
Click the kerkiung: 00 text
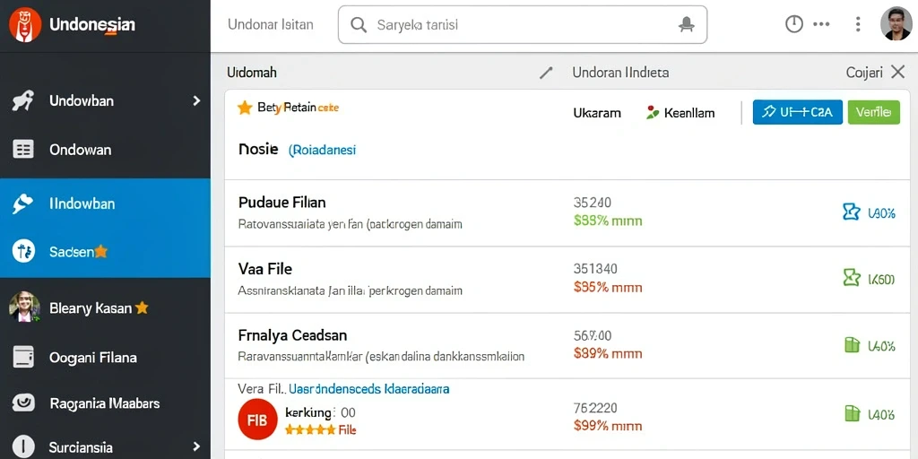coord(320,412)
